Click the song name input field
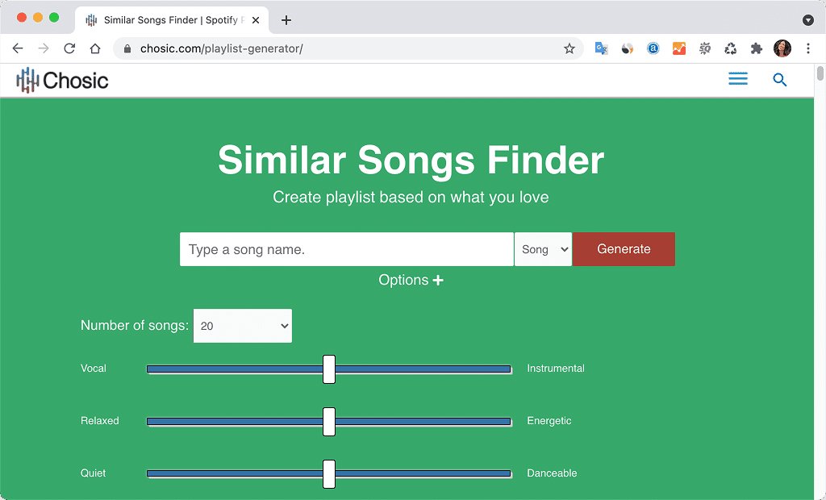 pos(345,249)
